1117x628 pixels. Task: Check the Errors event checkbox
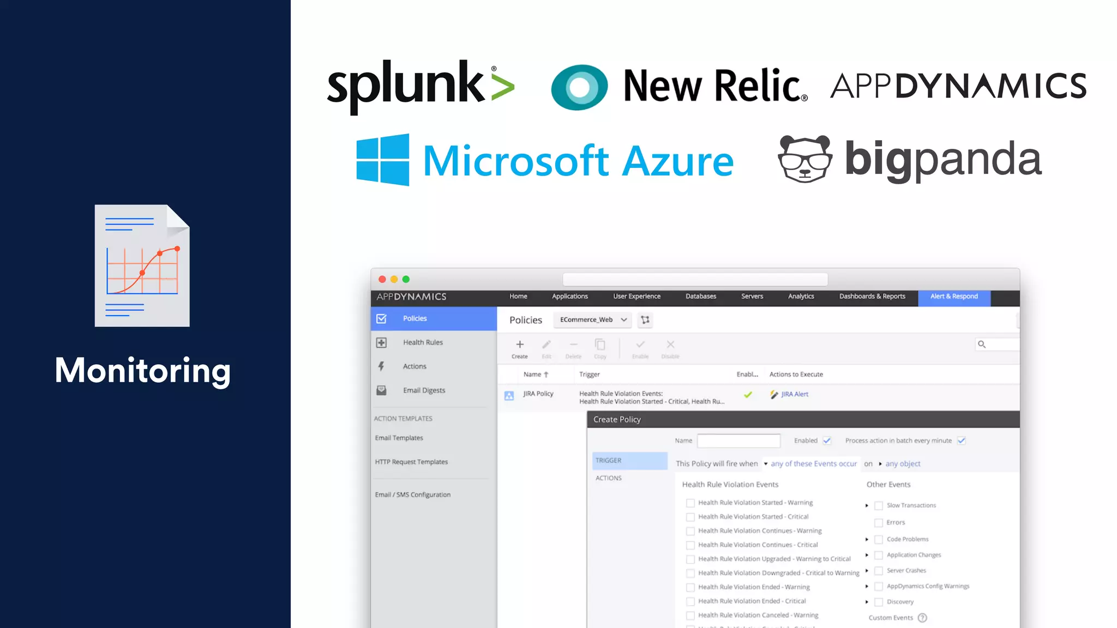coord(879,523)
